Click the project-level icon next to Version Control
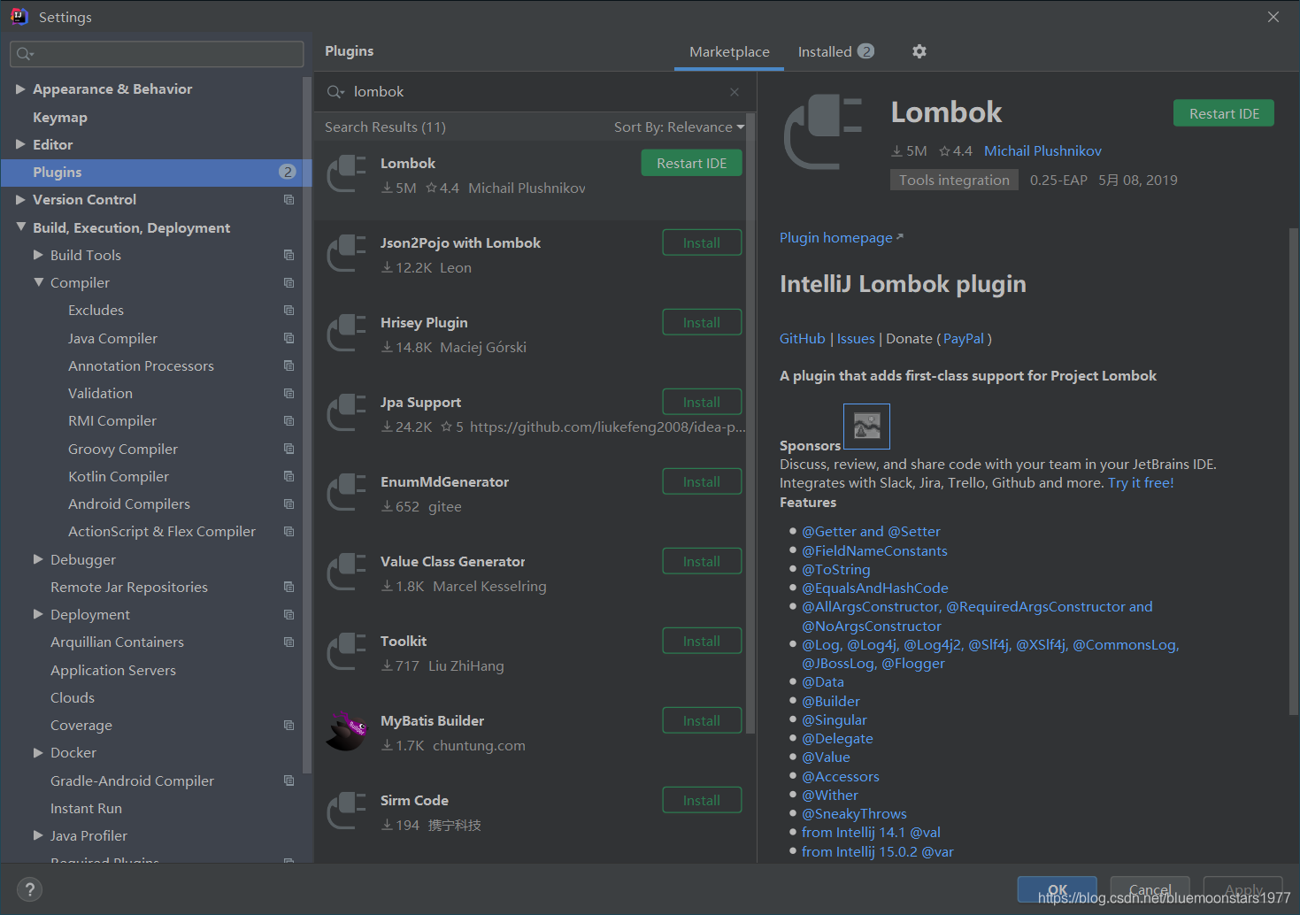Screen dimensions: 1300x915 tap(288, 200)
